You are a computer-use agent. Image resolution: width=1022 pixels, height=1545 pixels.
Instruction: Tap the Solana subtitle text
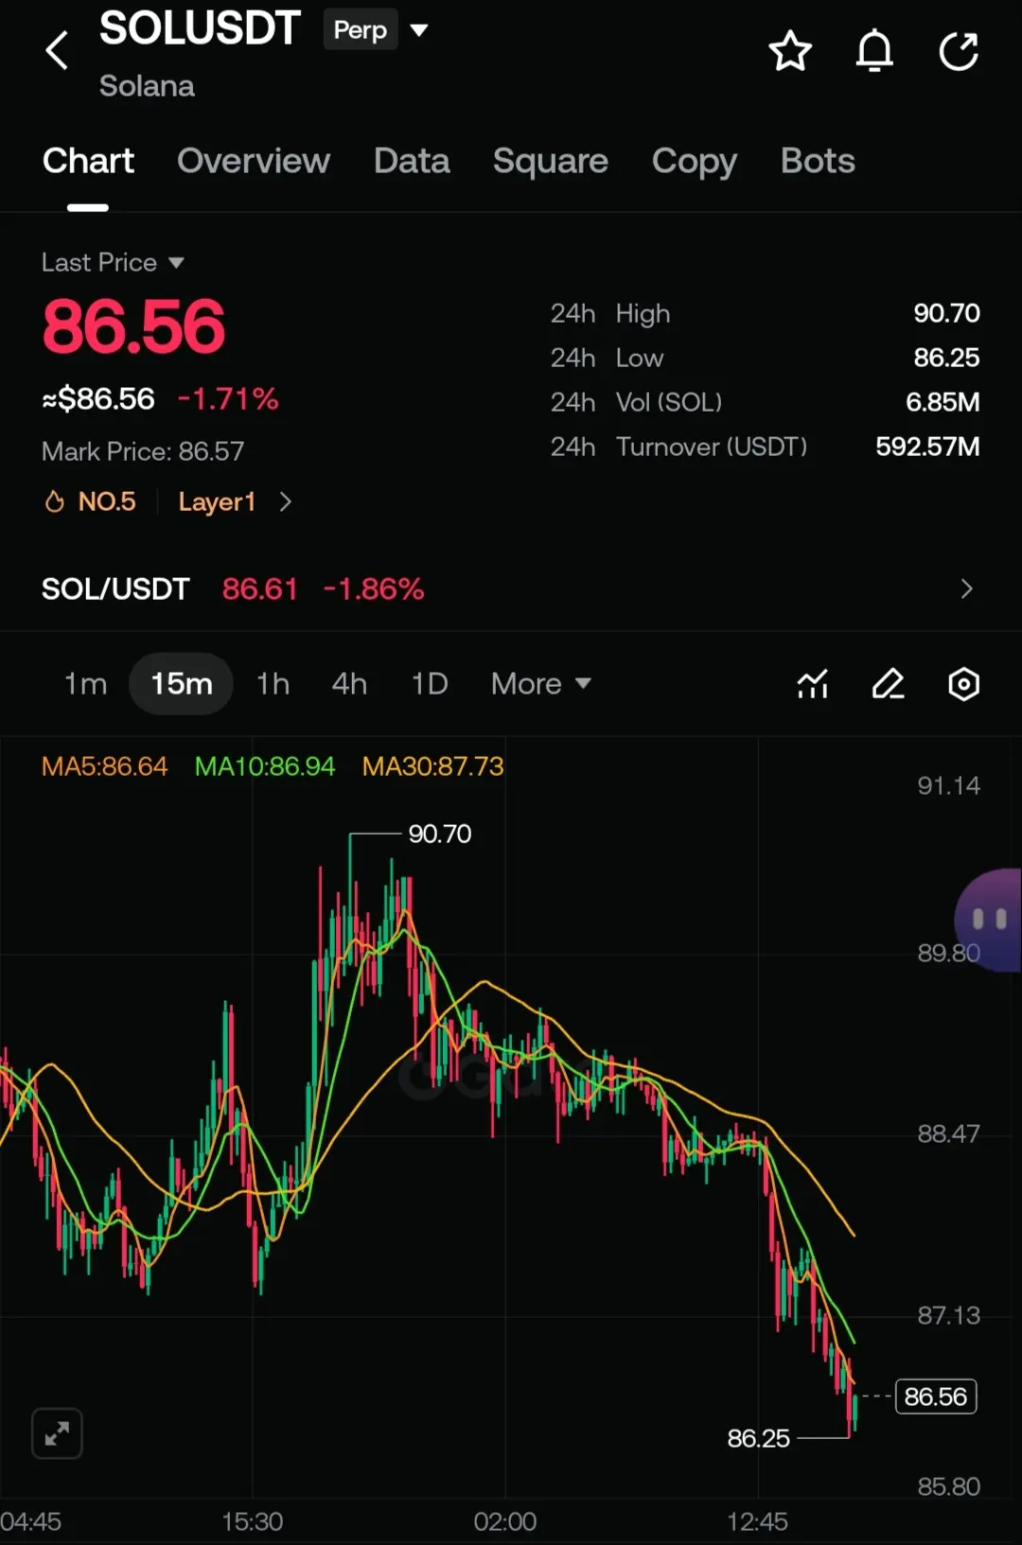click(147, 86)
